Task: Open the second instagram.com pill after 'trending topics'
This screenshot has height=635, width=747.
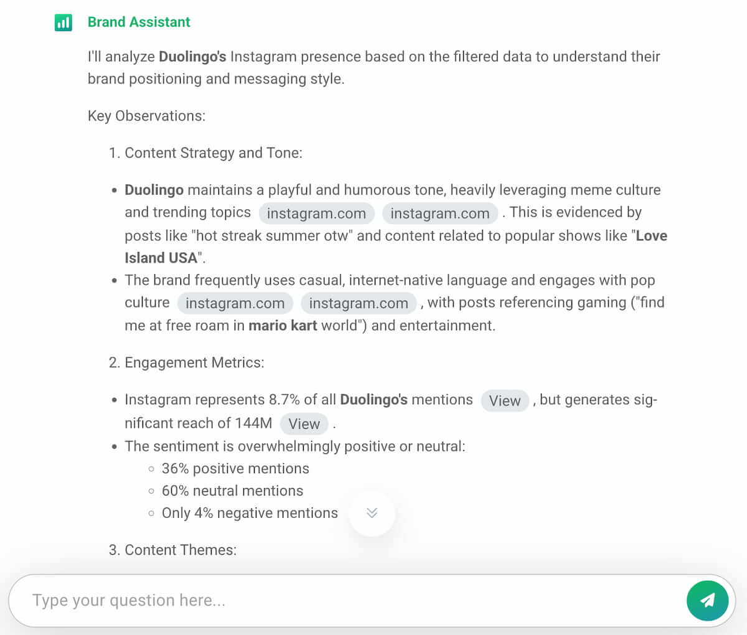Action: tap(440, 214)
